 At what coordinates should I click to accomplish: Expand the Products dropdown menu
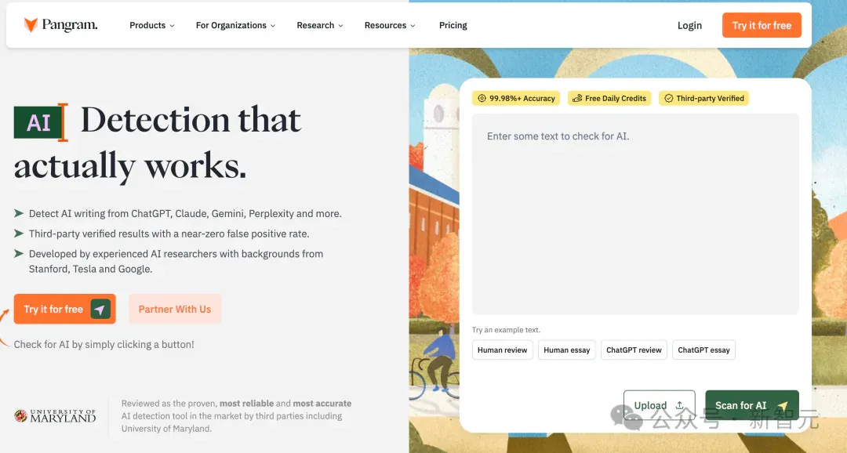[152, 25]
